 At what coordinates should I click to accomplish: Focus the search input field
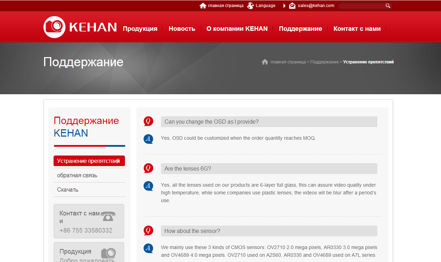pos(362,6)
